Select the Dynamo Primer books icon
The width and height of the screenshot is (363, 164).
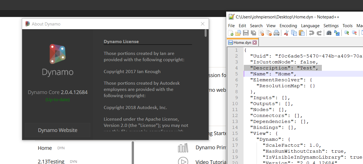(183, 148)
